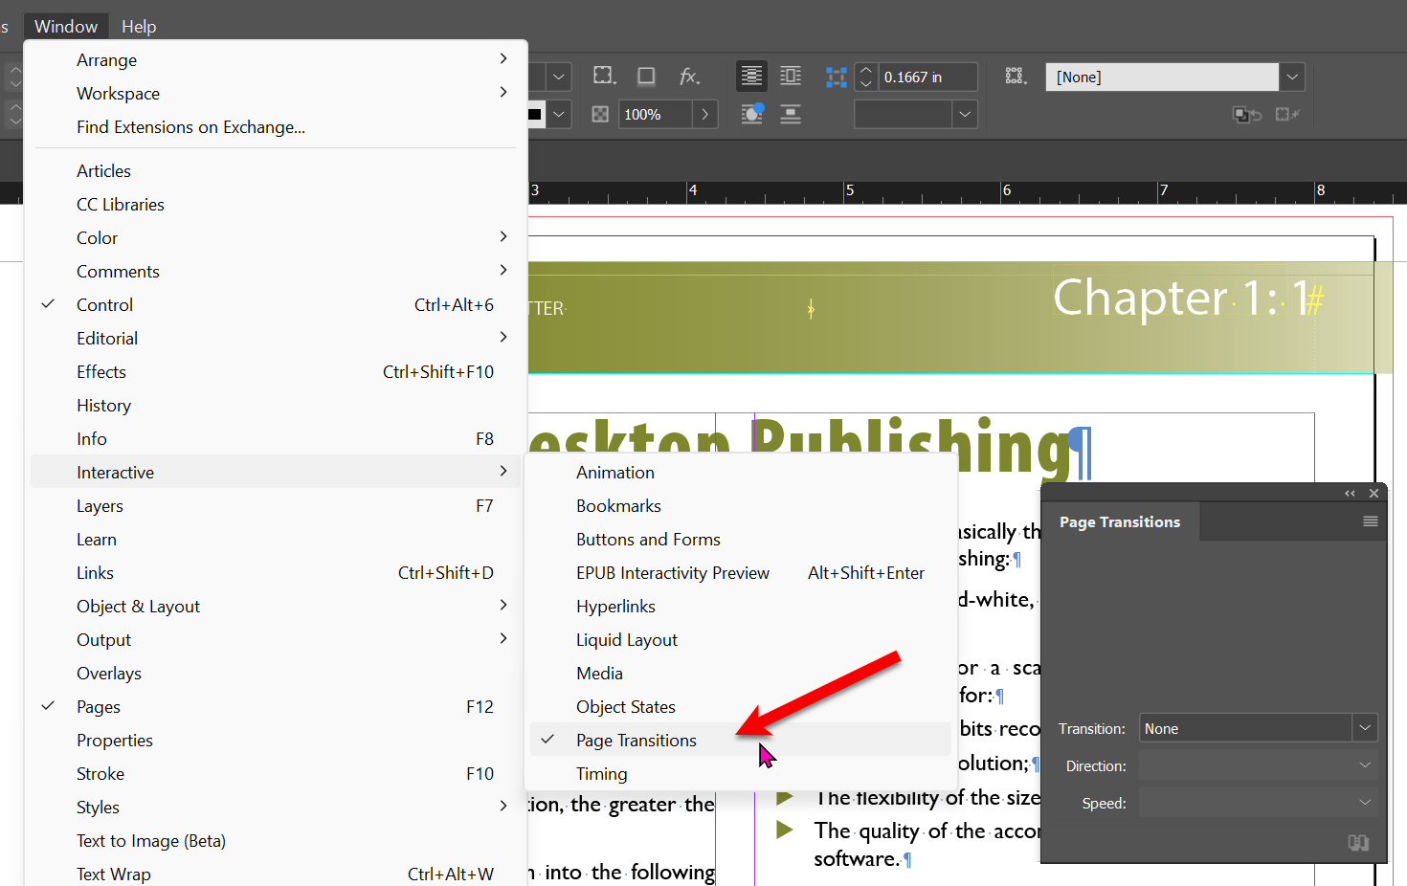Click the text wrap preset icon near opacity field

[x=752, y=113]
